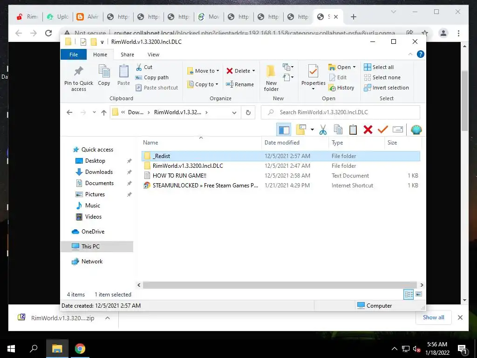Click scissors cut icon in lower toolbar
Viewport: 477px width, 358px height.
[x=323, y=130]
